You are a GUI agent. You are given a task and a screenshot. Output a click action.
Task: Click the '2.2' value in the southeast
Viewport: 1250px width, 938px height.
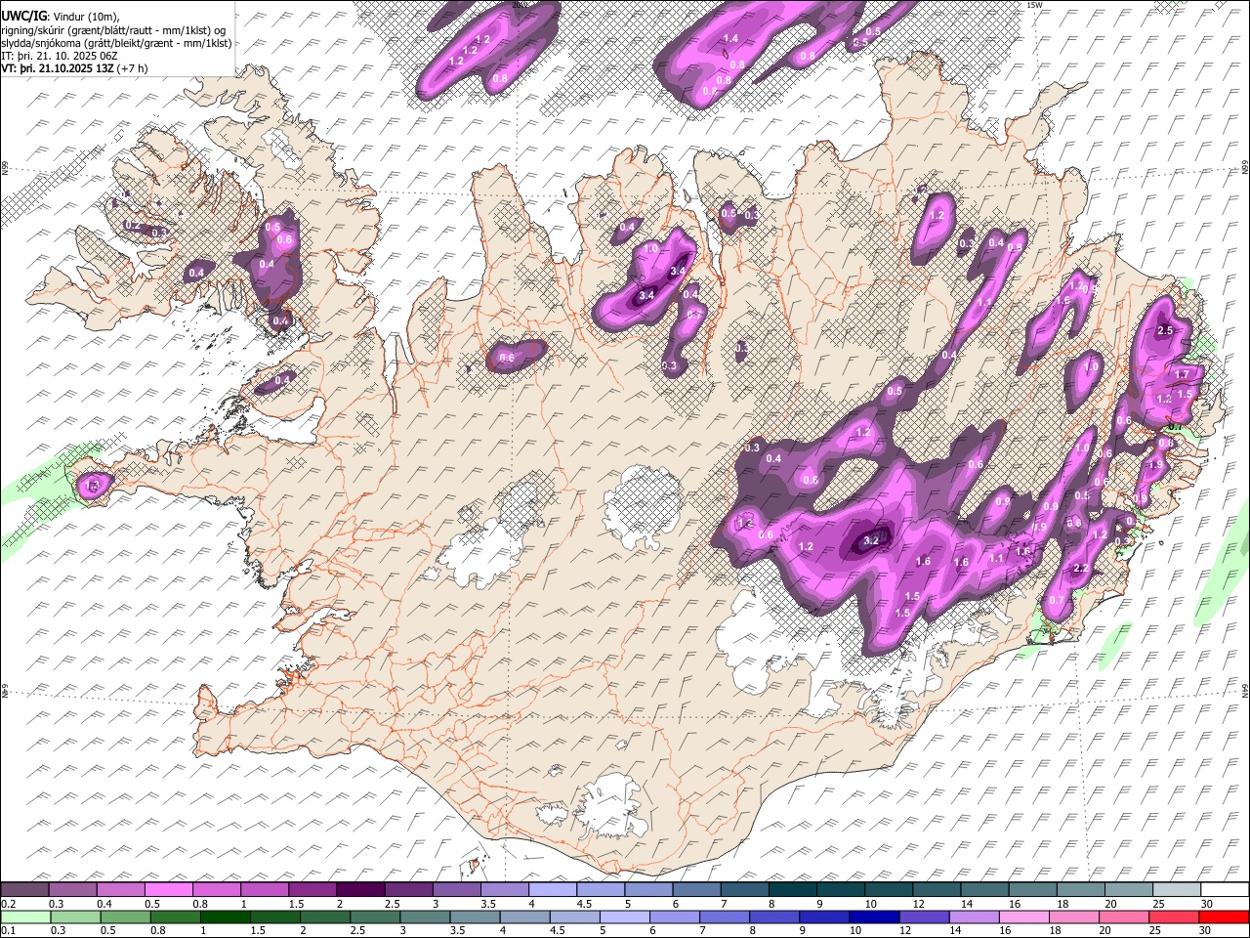[1081, 569]
